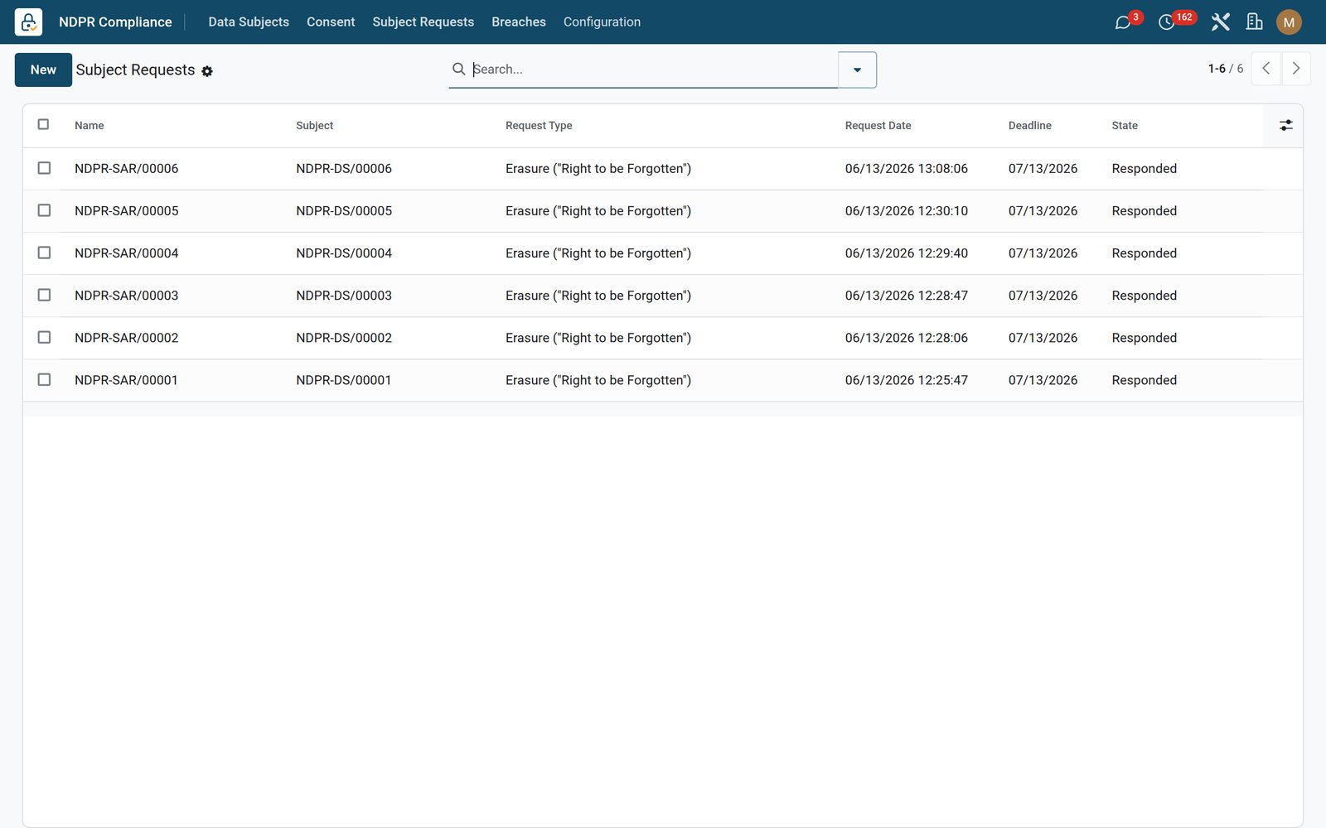Sort by the Request Type column header
This screenshot has height=828, width=1326.
(539, 126)
